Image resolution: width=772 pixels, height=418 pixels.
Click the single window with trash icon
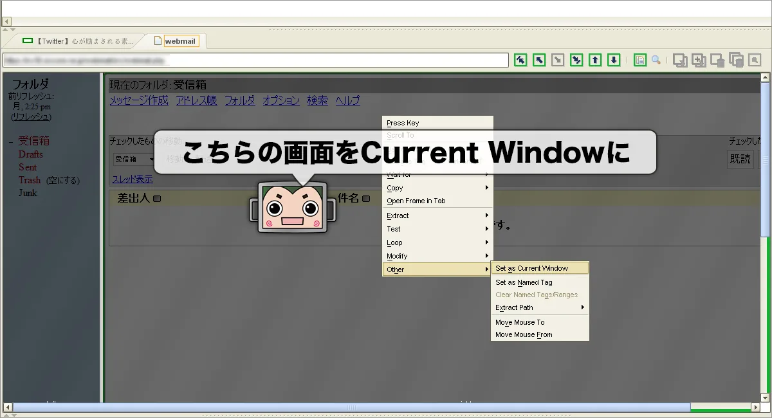click(x=717, y=60)
